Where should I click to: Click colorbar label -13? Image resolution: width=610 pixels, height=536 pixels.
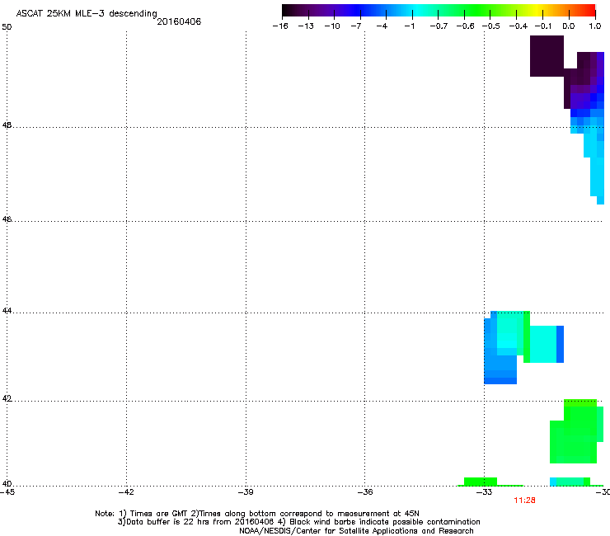(x=306, y=26)
